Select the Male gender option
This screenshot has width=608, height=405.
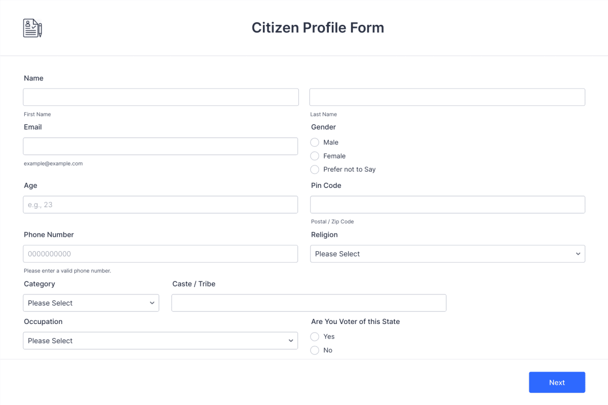pyautogui.click(x=314, y=142)
